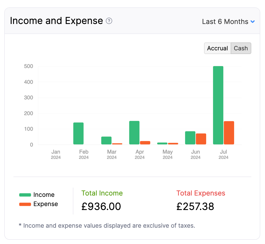The image size is (265, 244).
Task: Click the Total Expenses £257.38 value
Action: [x=195, y=206]
